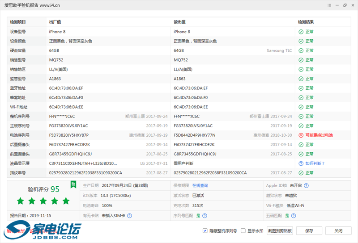Click the 报告日期：2019-11-15 text
The width and height of the screenshot is (358, 243).
click(30, 216)
